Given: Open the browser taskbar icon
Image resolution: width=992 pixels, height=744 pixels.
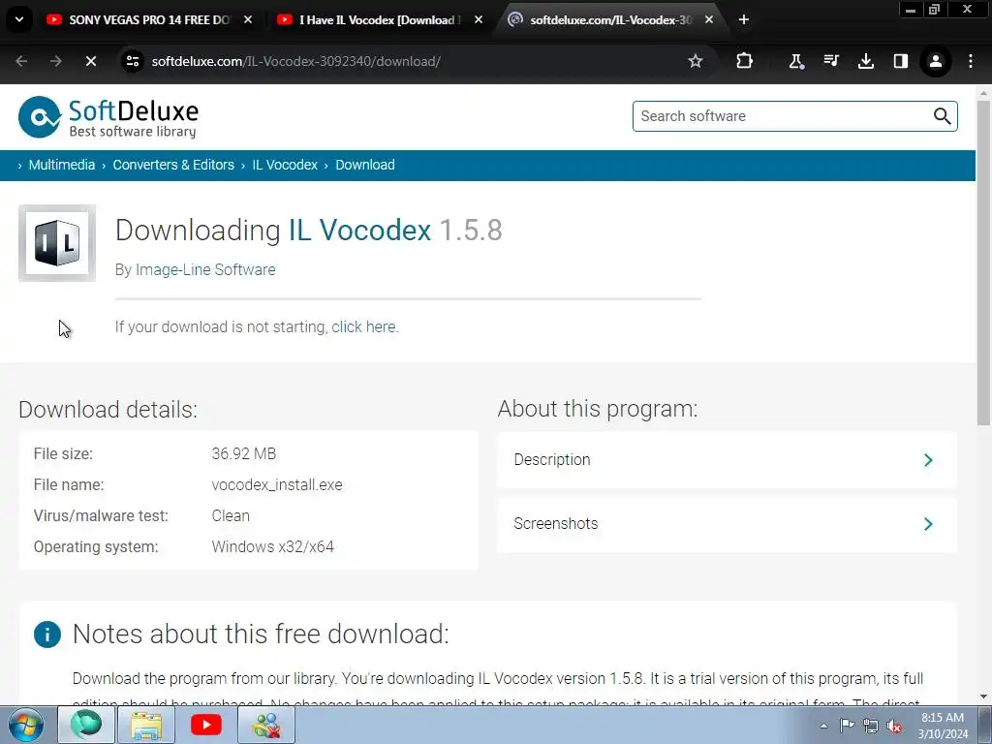Looking at the screenshot, I should [86, 725].
